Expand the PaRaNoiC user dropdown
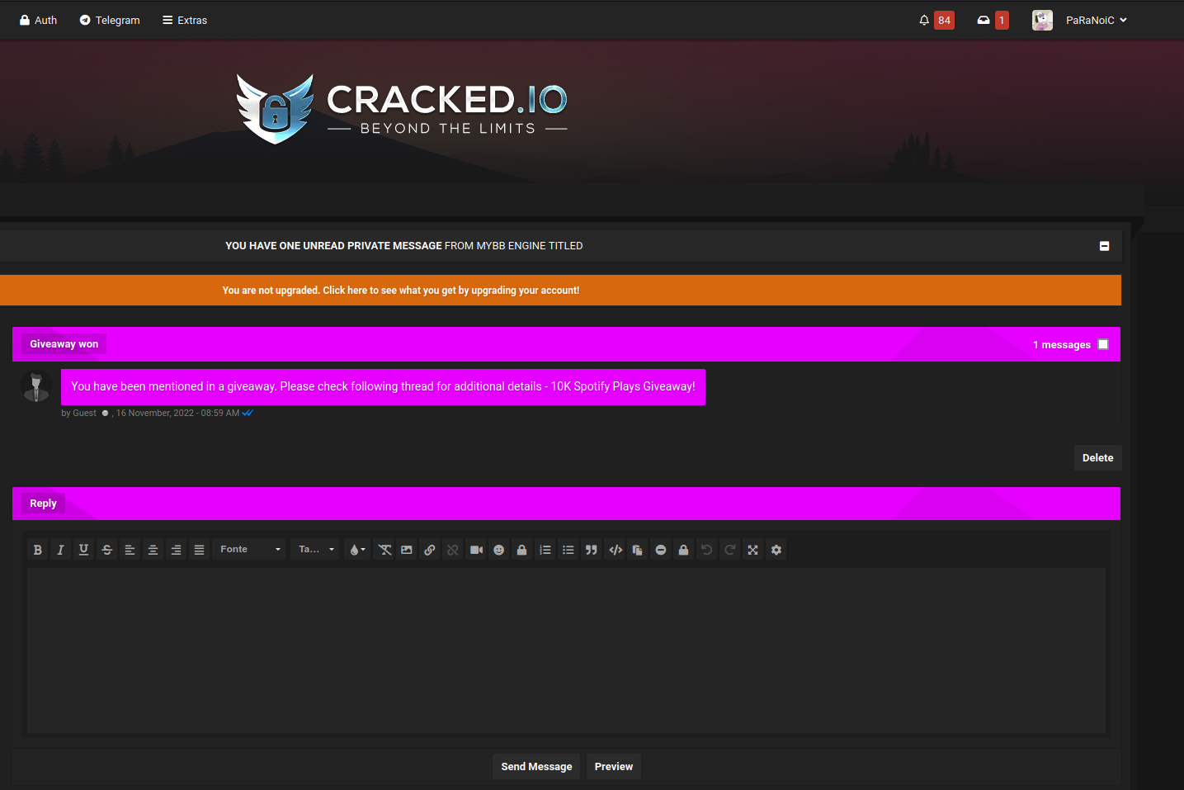 click(1097, 20)
